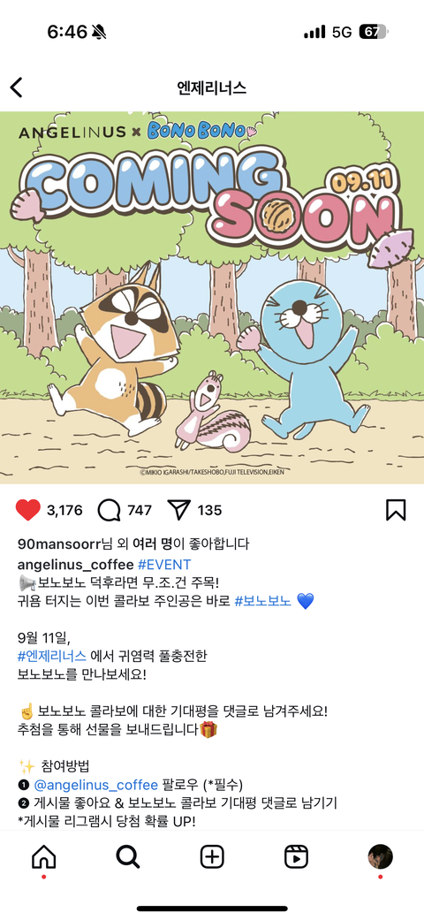424x920 pixels.
Task: Open the #엔제리너스 hashtag
Action: click(52, 656)
